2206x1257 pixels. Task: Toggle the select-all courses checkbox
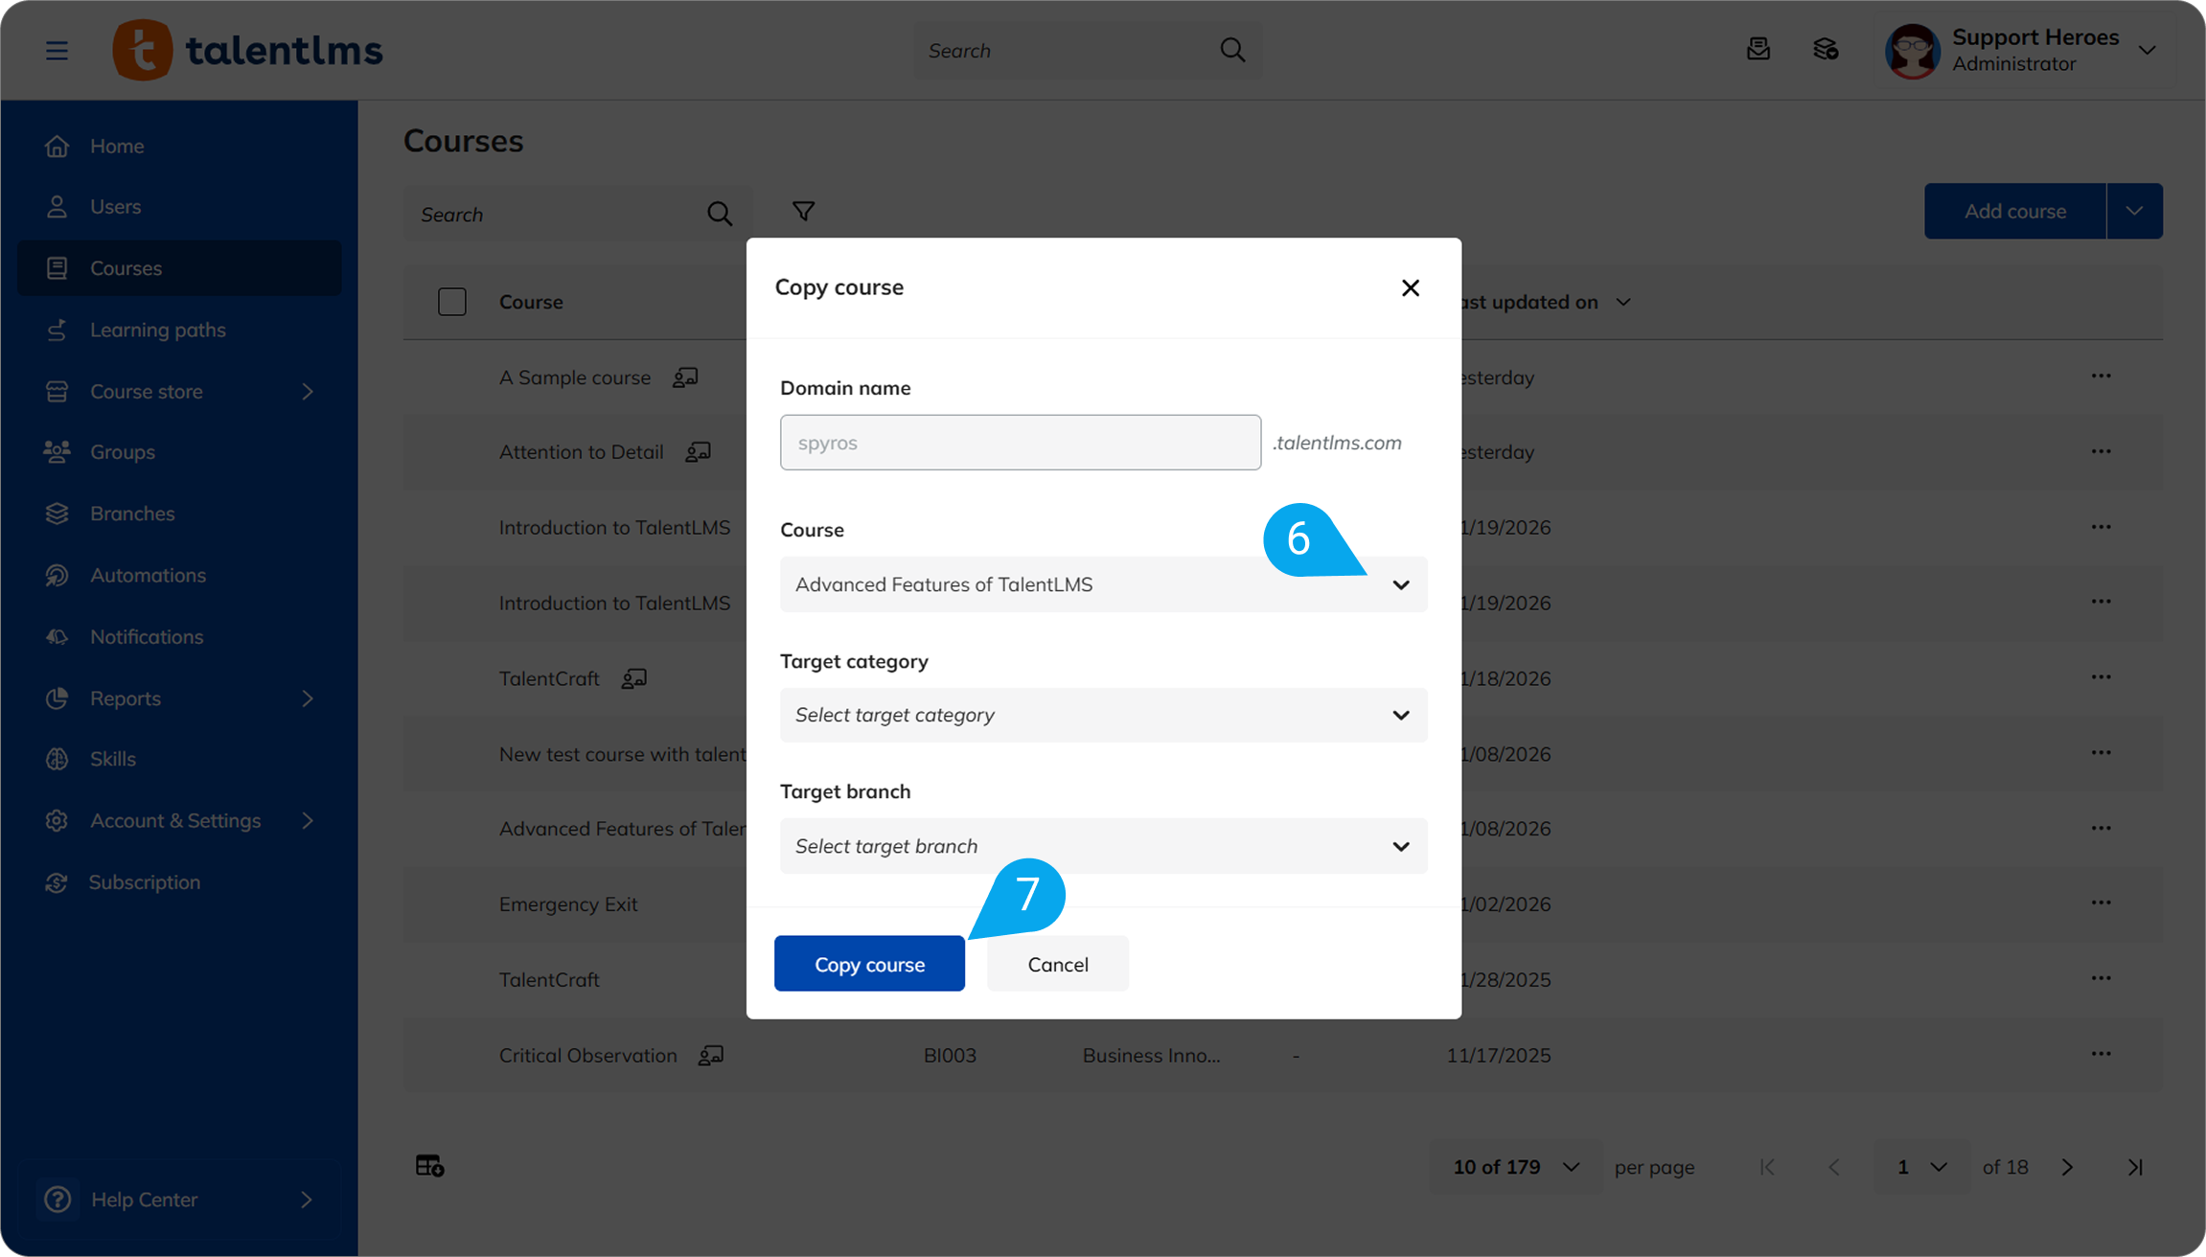[451, 302]
